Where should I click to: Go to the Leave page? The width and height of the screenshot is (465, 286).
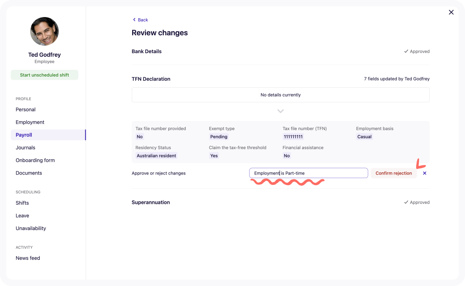click(x=22, y=216)
